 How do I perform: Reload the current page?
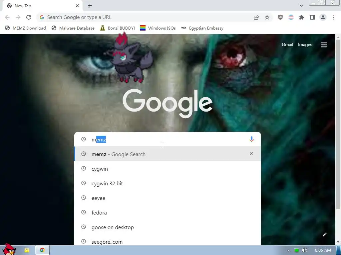(29, 17)
